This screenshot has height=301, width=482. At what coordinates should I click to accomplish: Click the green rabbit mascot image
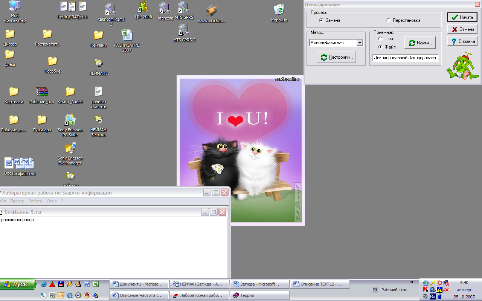(x=462, y=66)
